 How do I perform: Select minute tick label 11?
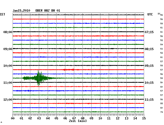coord(109,118)
